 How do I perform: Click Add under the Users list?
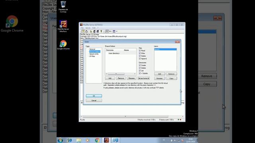click(159, 74)
